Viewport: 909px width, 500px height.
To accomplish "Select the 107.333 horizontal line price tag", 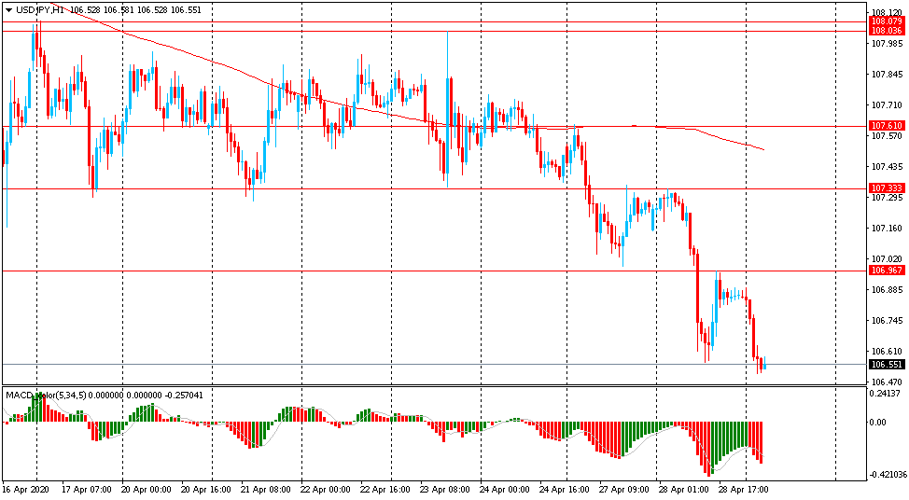I will click(x=887, y=188).
